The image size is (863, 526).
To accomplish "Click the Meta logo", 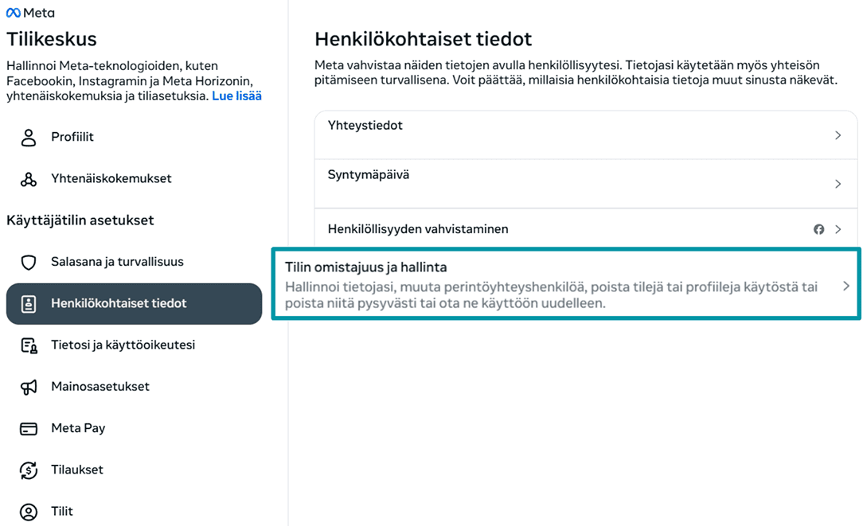I will 30,13.
